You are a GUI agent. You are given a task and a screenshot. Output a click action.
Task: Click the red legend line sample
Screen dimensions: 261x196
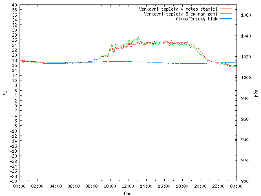pyautogui.click(x=226, y=9)
